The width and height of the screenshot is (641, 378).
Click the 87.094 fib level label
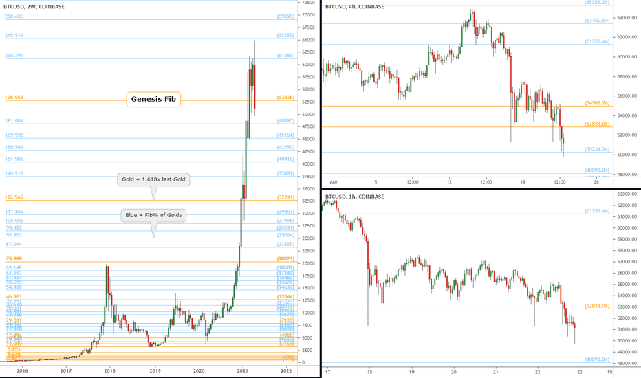coord(14,244)
